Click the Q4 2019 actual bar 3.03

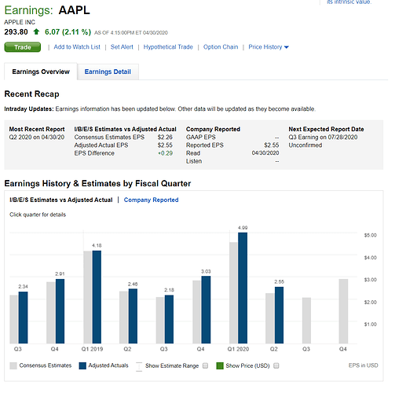(206, 310)
